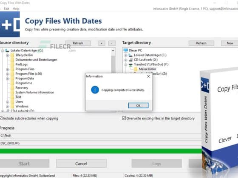Image resolution: width=238 pixels, height=178 pixels.
Task: Open the Help menu
Action: [x=16, y=8]
